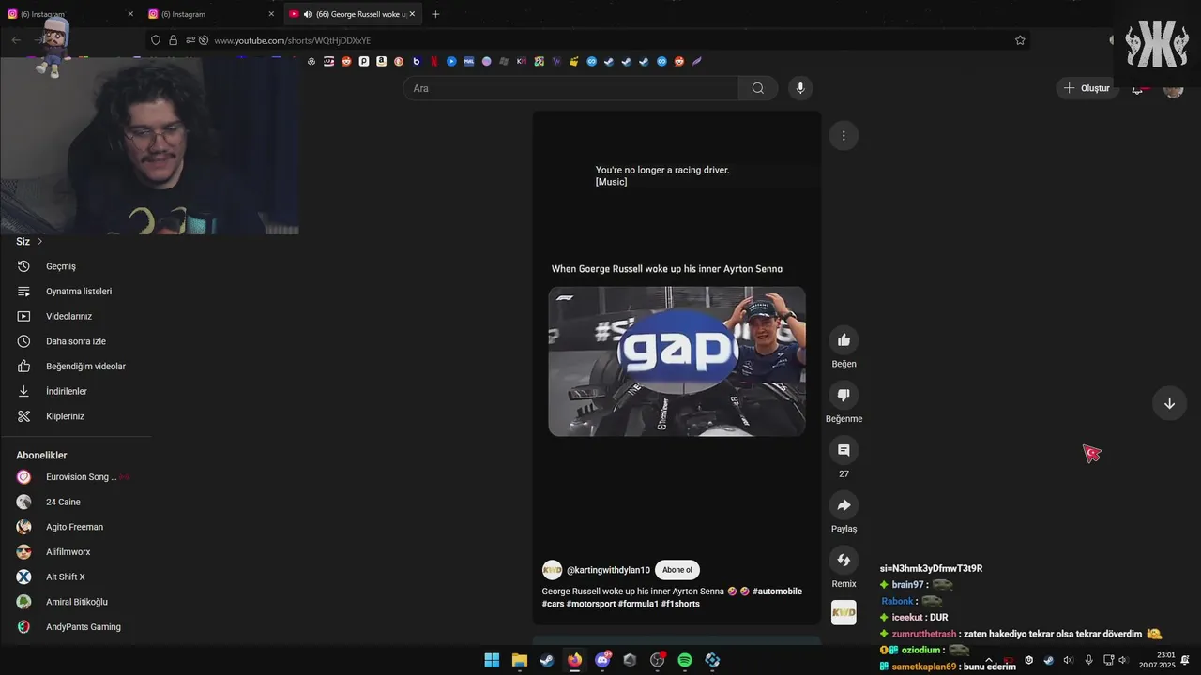Click the #automobile hashtag
The width and height of the screenshot is (1201, 675).
click(777, 592)
